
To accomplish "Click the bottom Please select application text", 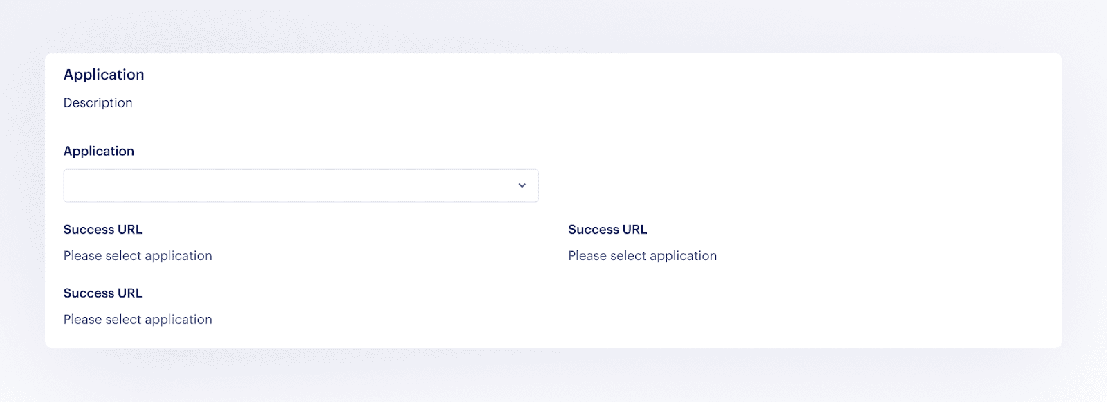I will [x=137, y=319].
